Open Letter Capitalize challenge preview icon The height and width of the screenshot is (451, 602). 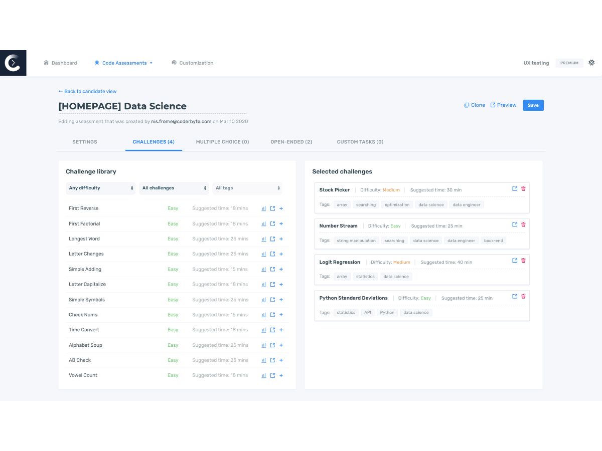272,284
